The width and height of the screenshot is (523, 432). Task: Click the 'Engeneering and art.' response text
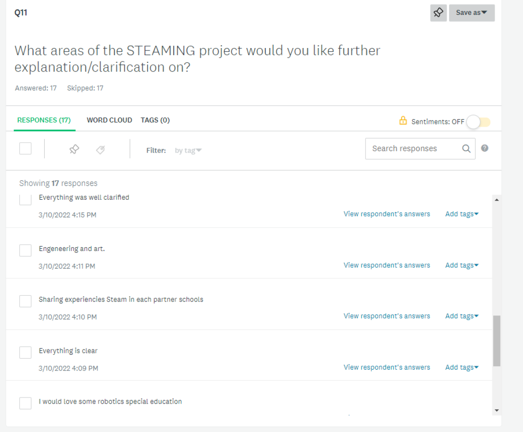71,249
